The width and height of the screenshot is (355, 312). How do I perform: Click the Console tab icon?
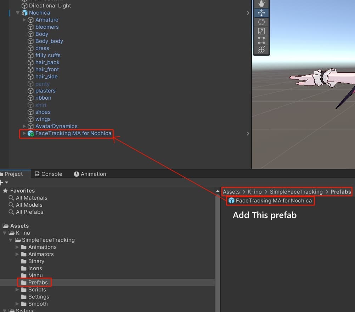coord(37,174)
